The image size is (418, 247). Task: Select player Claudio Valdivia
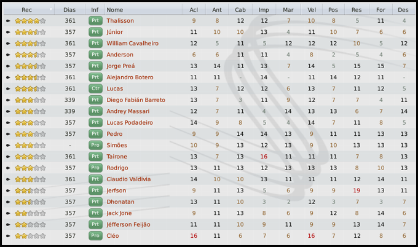[128, 179]
